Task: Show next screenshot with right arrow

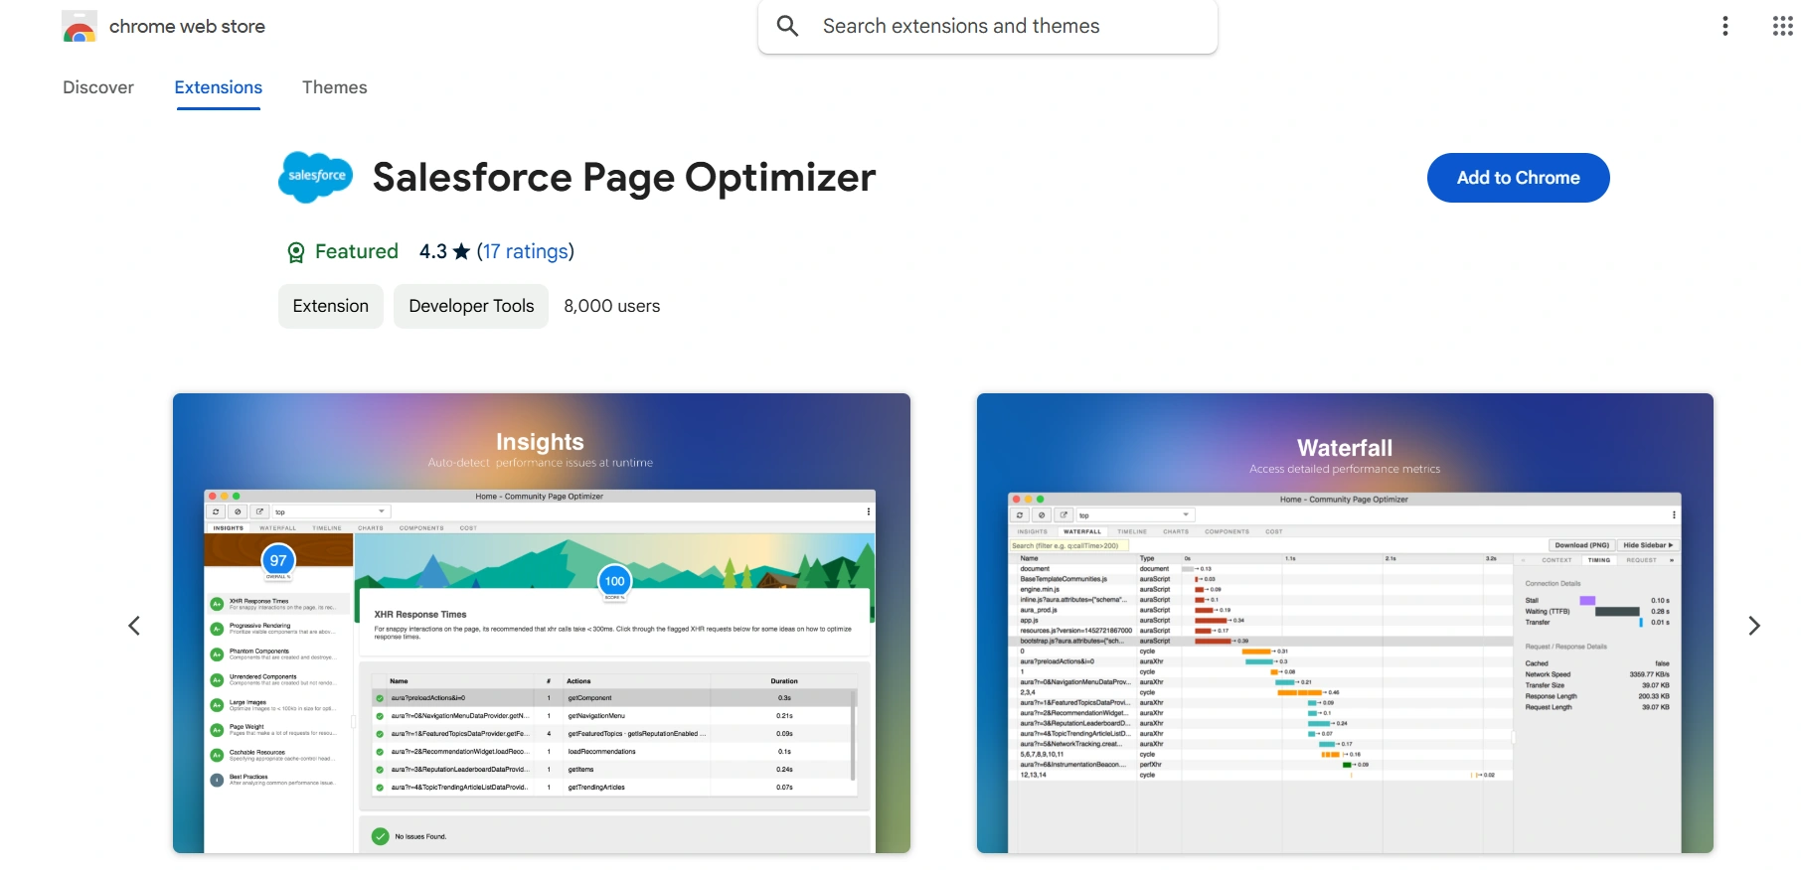Action: (x=1754, y=626)
